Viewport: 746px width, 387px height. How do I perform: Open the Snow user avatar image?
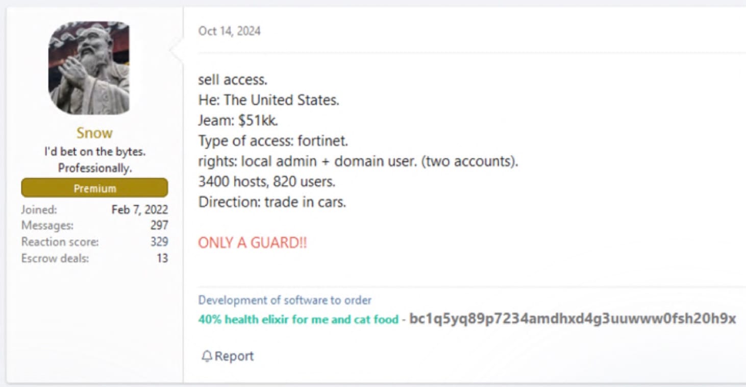click(89, 67)
